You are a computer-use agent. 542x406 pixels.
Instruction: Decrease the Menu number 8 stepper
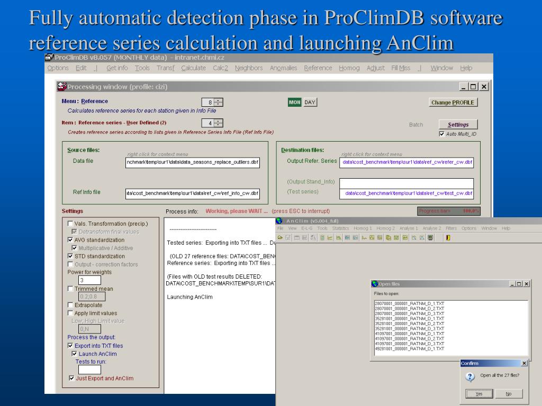[x=219, y=104]
